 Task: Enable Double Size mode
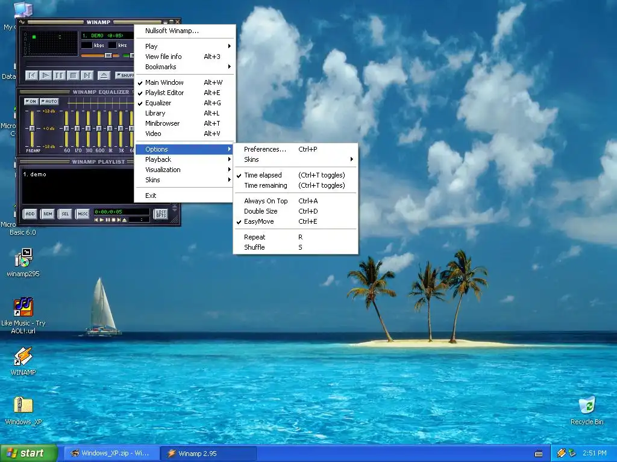295,211
